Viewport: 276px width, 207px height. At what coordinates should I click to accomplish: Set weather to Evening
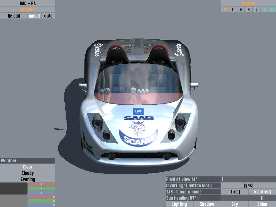[x=28, y=179]
